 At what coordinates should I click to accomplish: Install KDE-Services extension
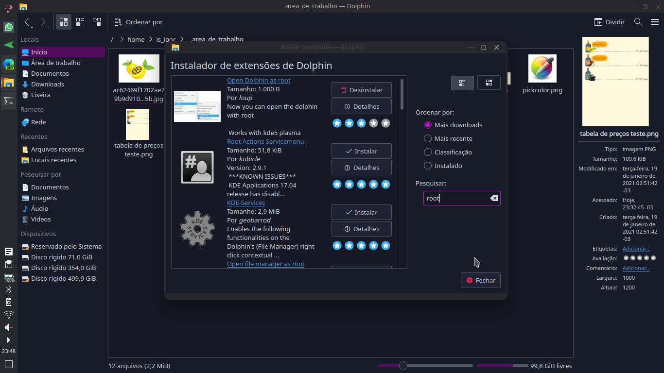[x=362, y=212]
